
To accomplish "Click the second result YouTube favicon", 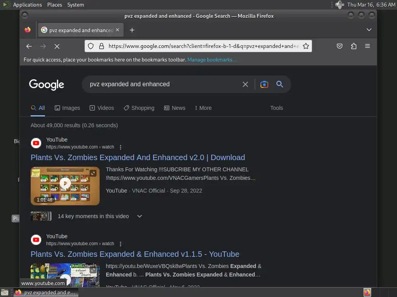I will tap(36, 240).
